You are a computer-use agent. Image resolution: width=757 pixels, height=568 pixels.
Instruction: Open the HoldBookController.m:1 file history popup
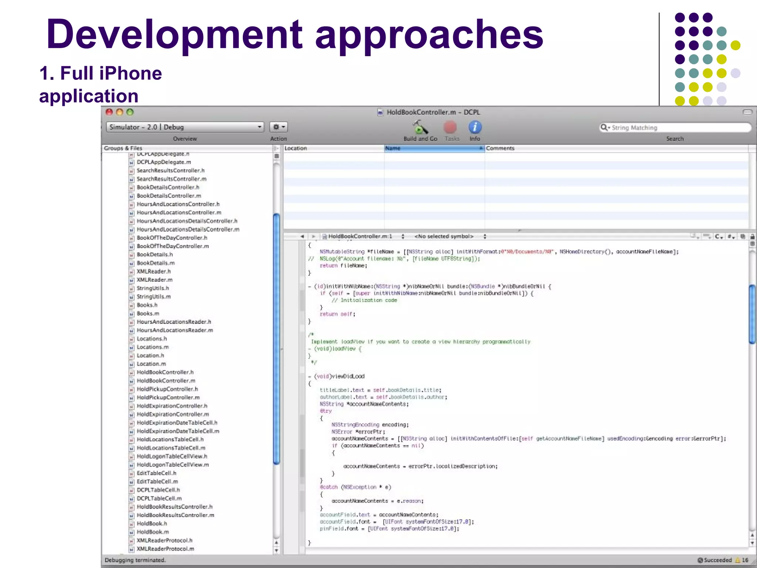tap(363, 236)
